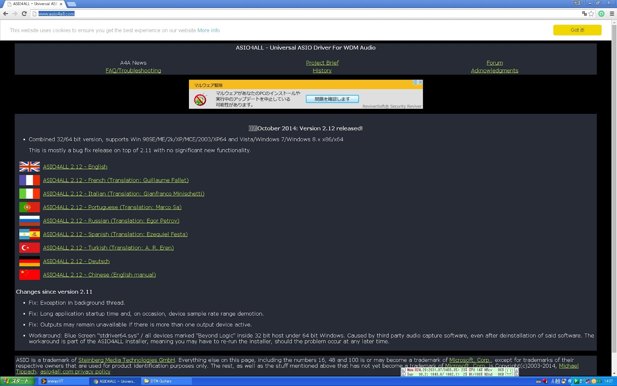Open the History link
Screen dimensions: 617x386
click(322, 70)
